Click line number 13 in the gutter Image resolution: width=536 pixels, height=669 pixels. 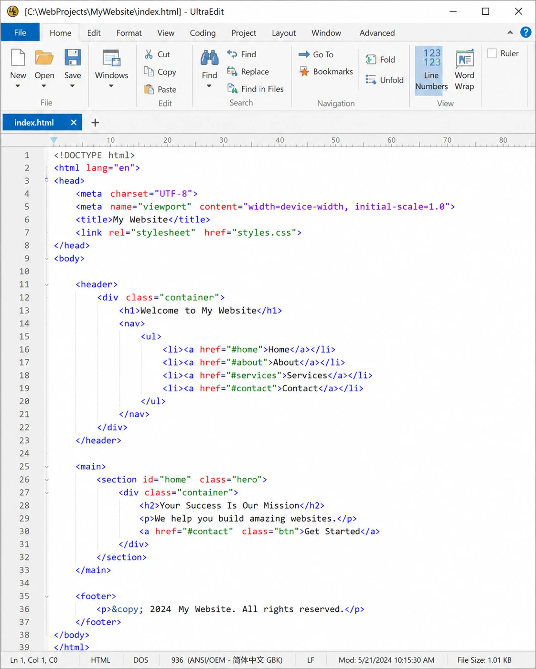(x=24, y=311)
